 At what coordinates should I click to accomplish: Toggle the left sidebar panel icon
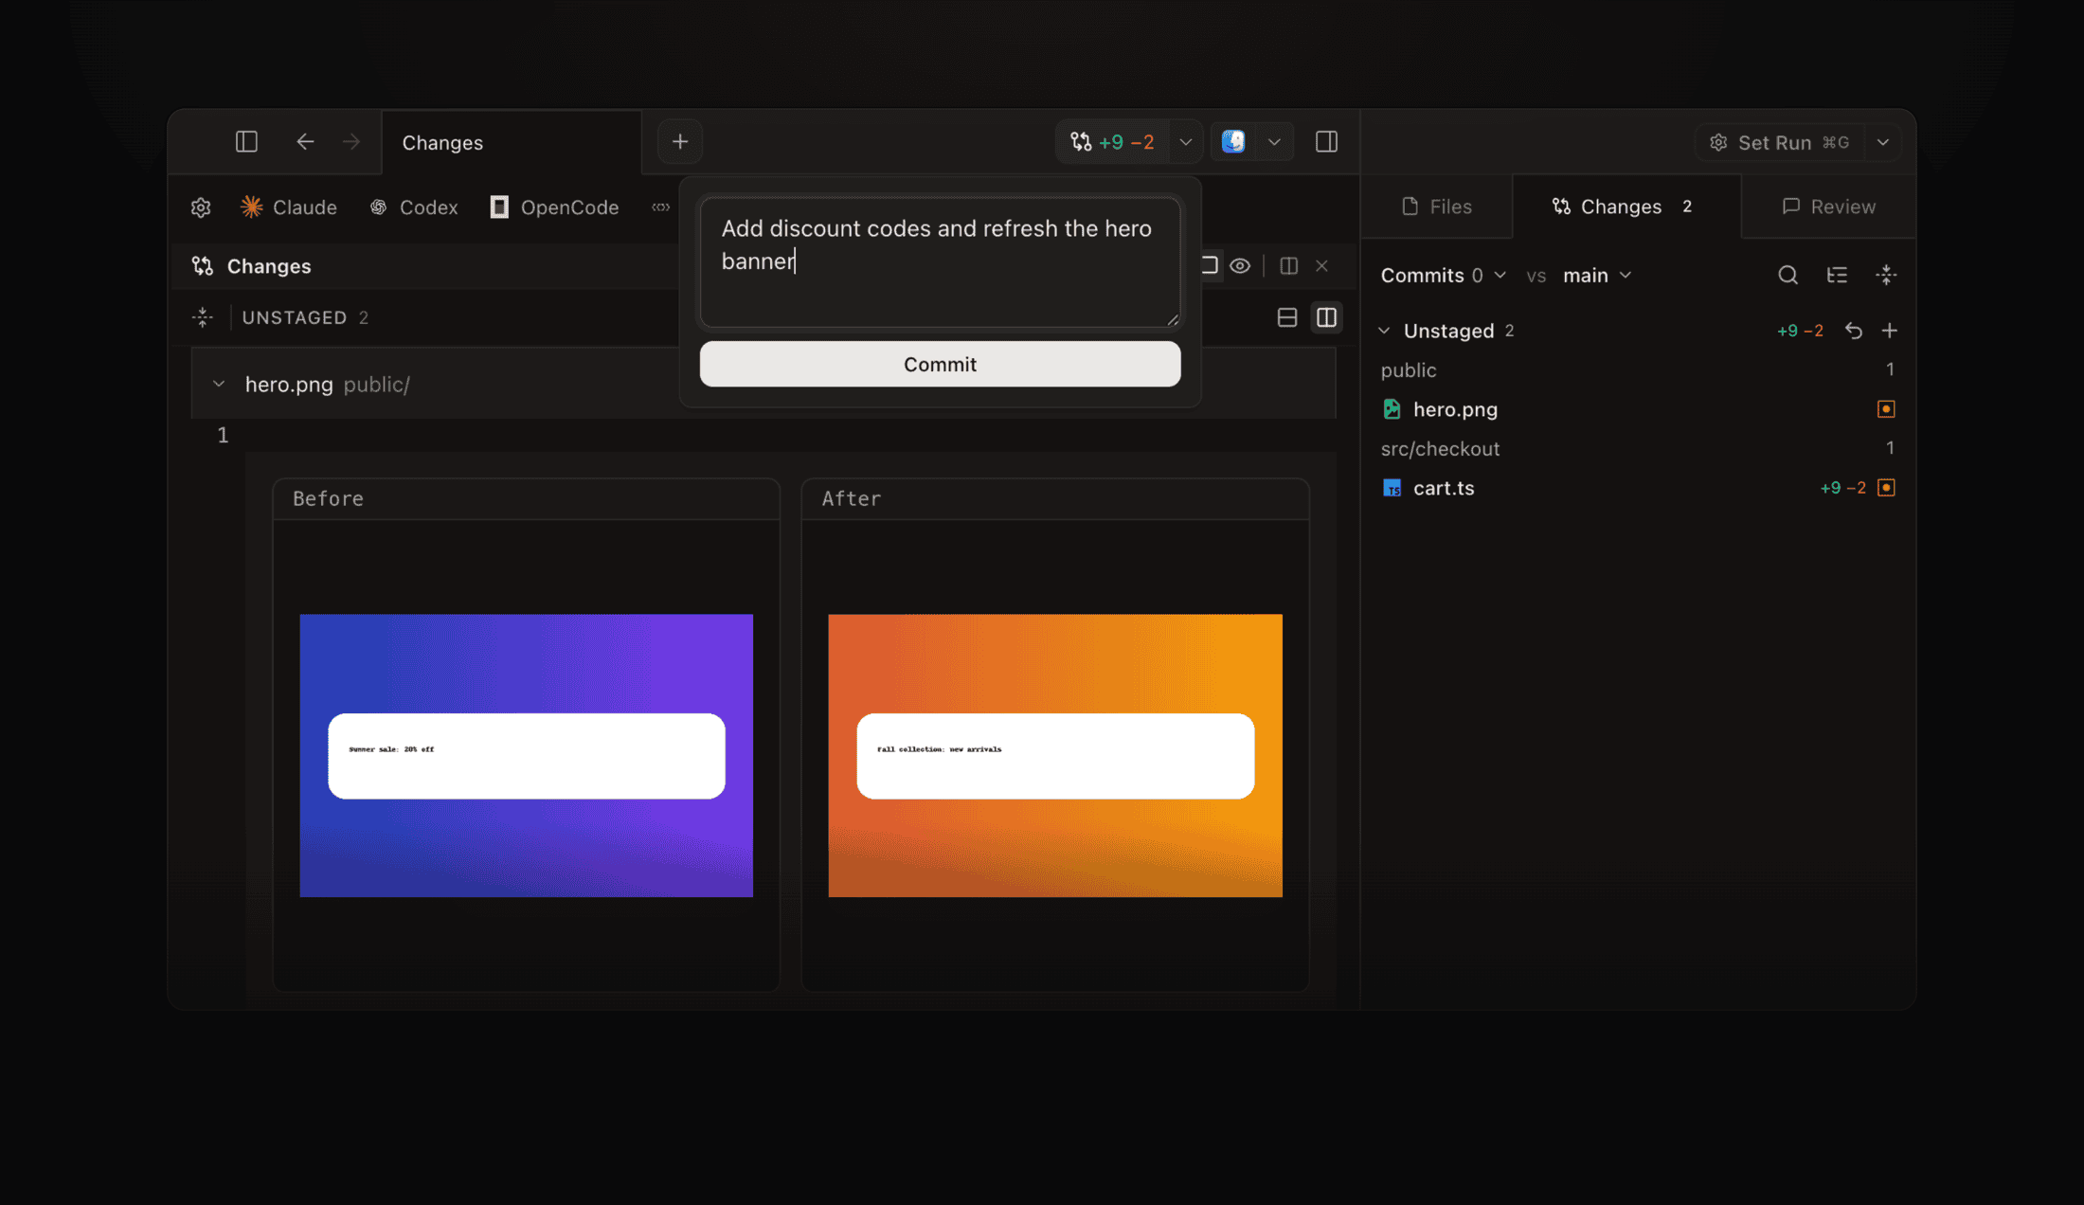[x=246, y=142]
